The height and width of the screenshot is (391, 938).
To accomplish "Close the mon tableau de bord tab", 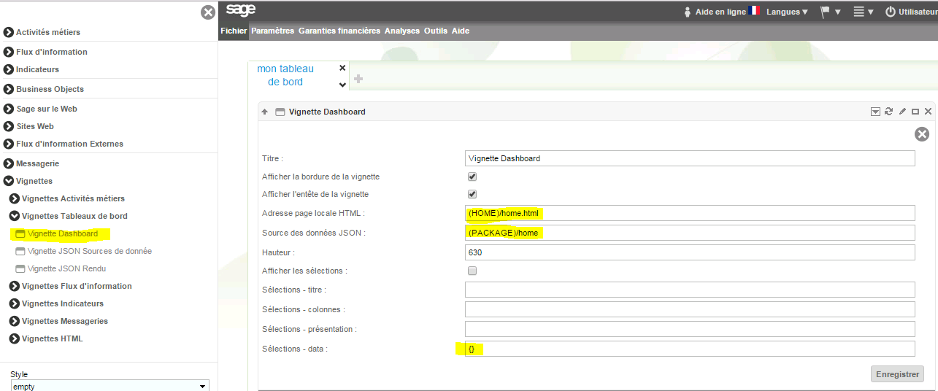I will pos(342,68).
